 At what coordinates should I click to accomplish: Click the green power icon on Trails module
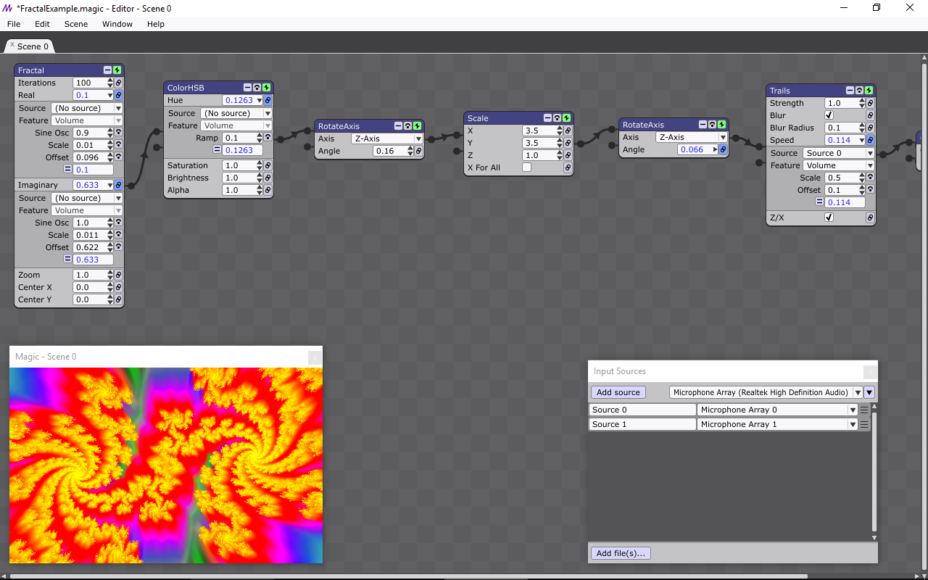[x=869, y=91]
